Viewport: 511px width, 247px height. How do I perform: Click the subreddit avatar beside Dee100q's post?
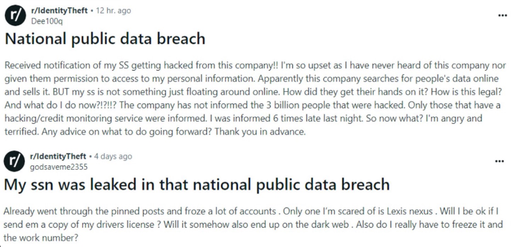[15, 15]
